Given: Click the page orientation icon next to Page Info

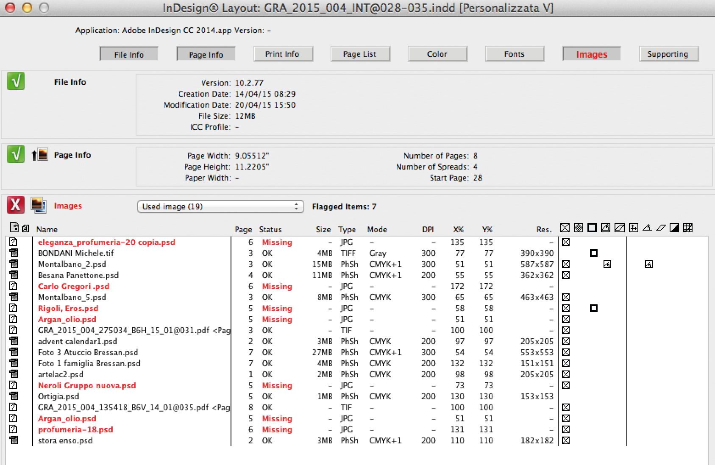Looking at the screenshot, I should coord(40,155).
